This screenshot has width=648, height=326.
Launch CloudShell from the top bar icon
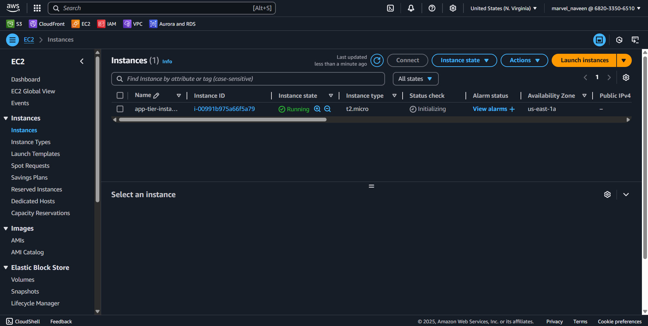tap(390, 8)
